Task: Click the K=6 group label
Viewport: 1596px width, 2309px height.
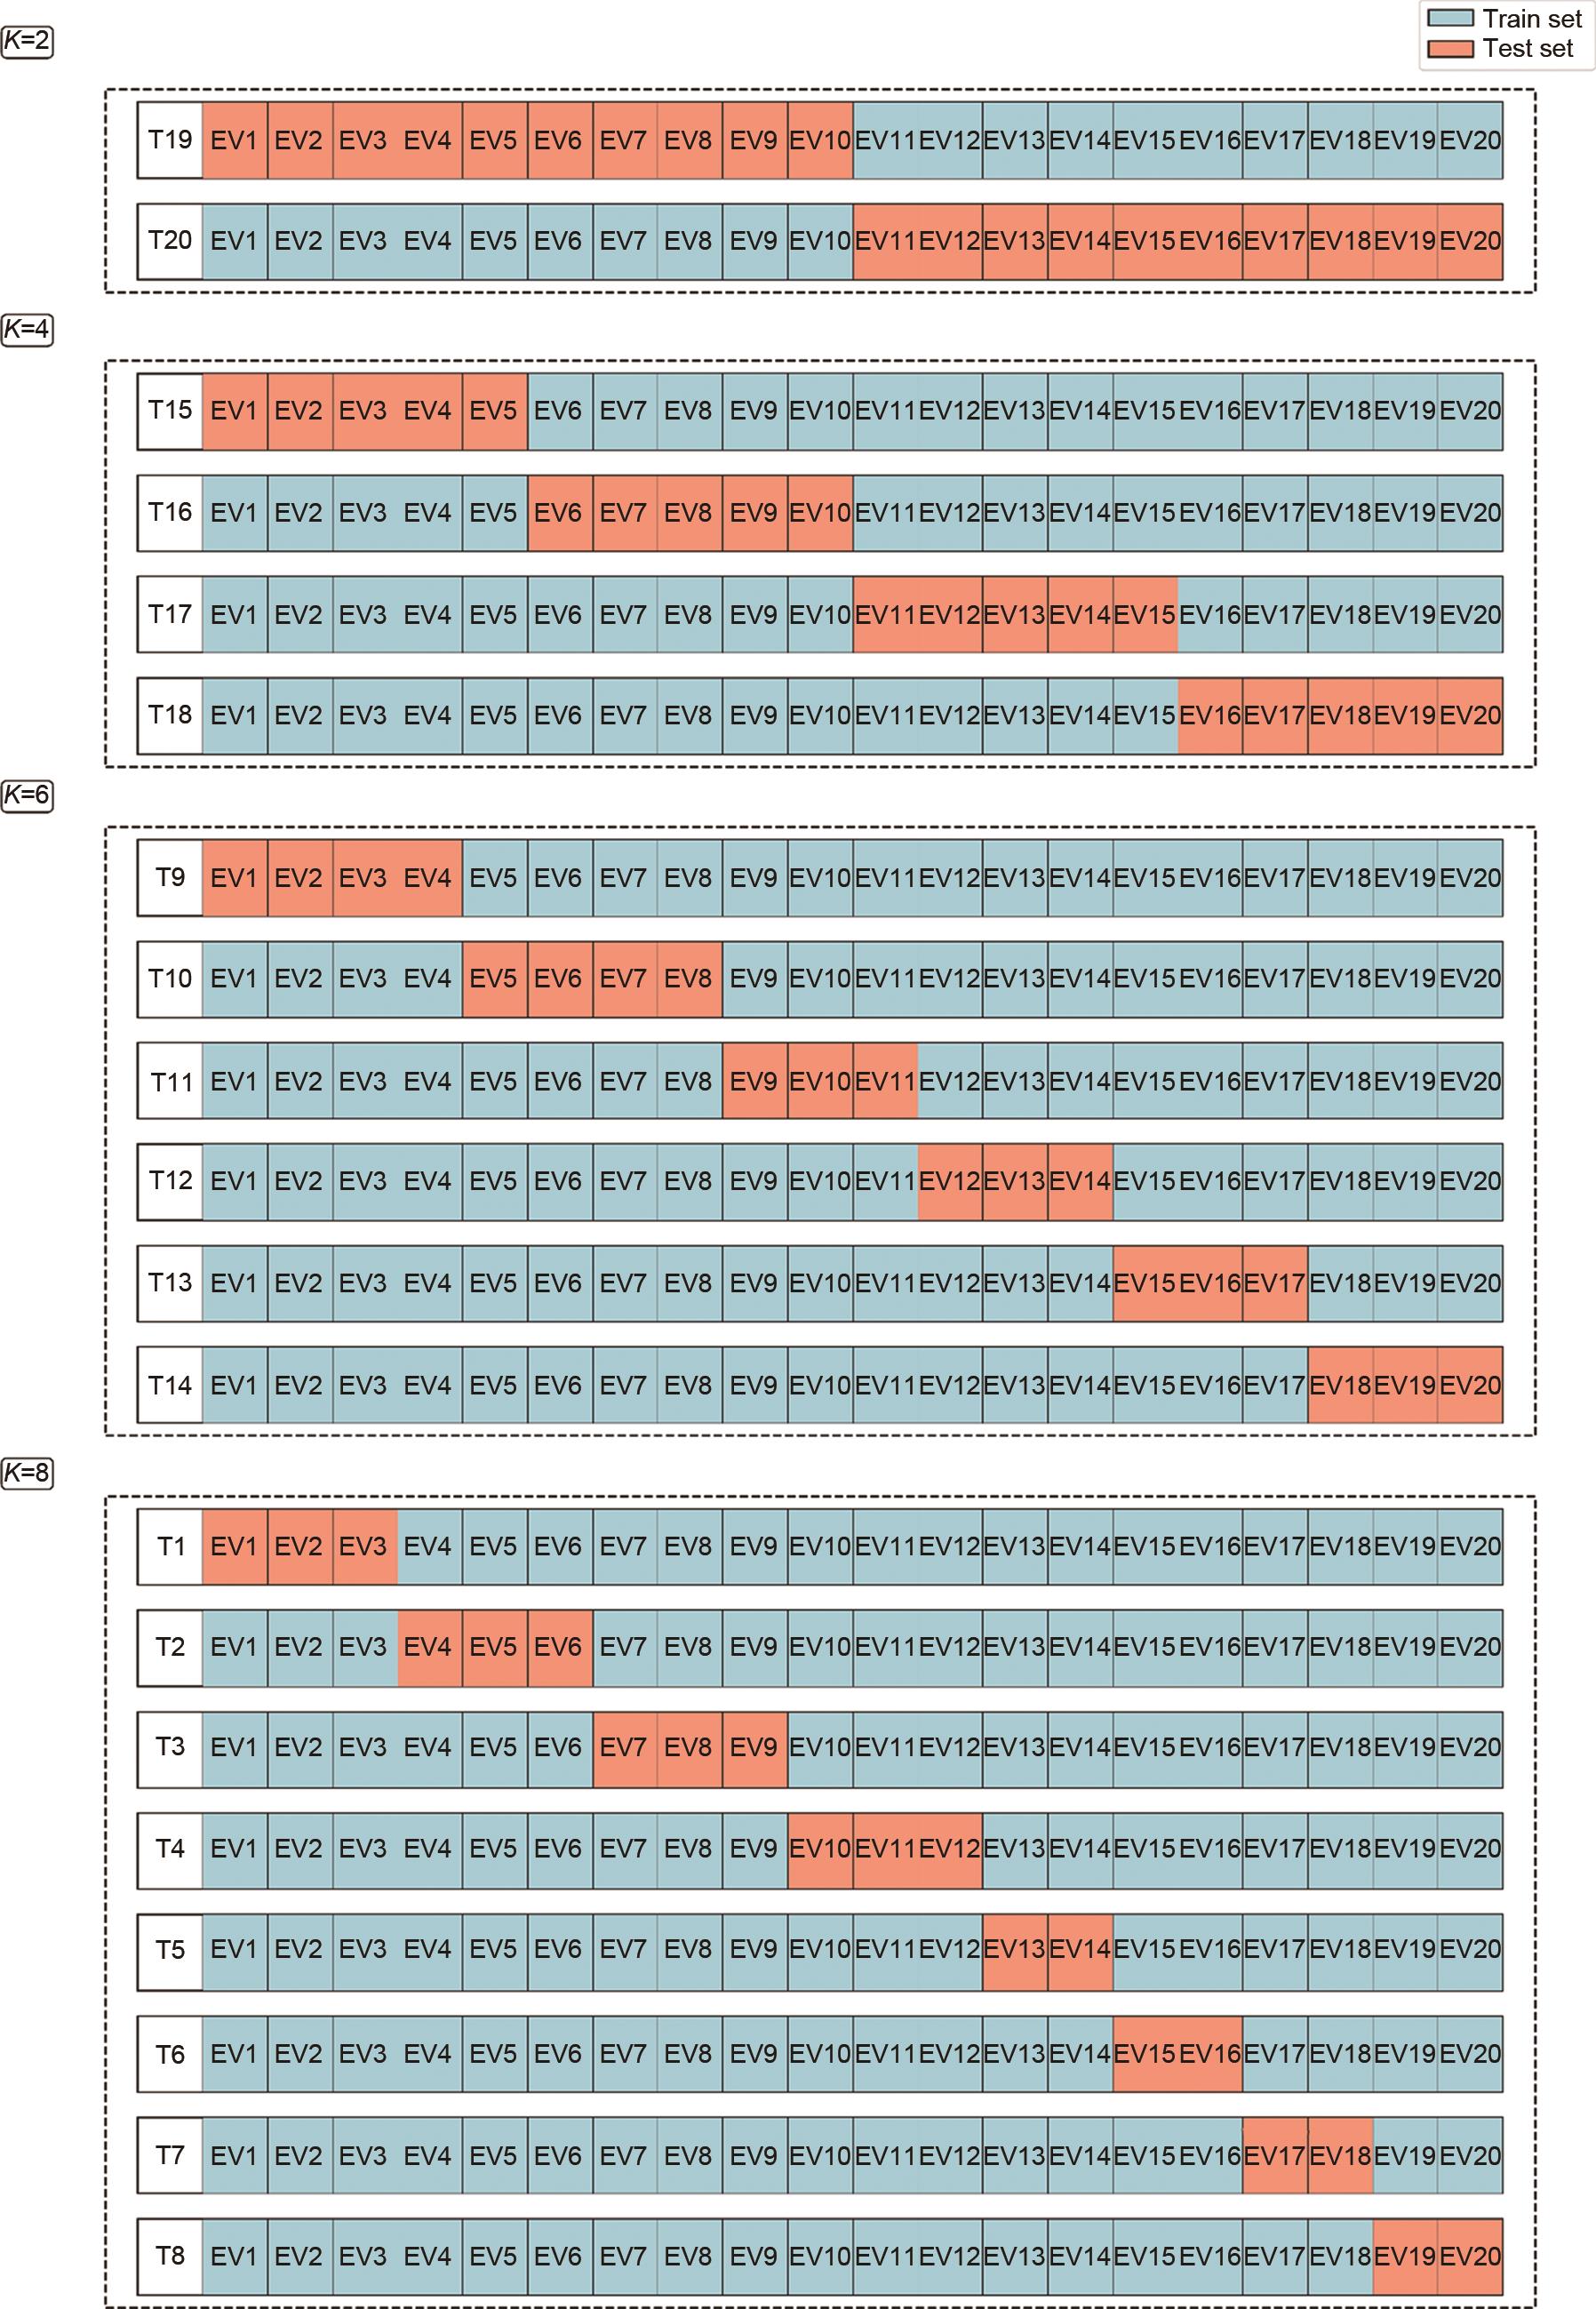Action: 27,796
